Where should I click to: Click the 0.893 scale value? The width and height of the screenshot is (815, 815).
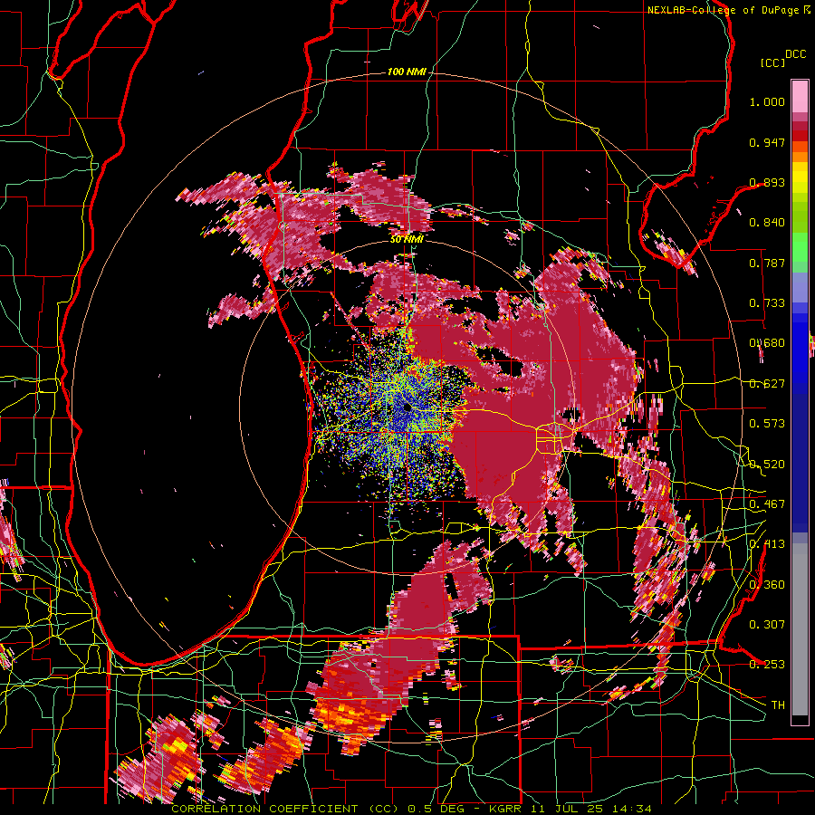click(767, 182)
